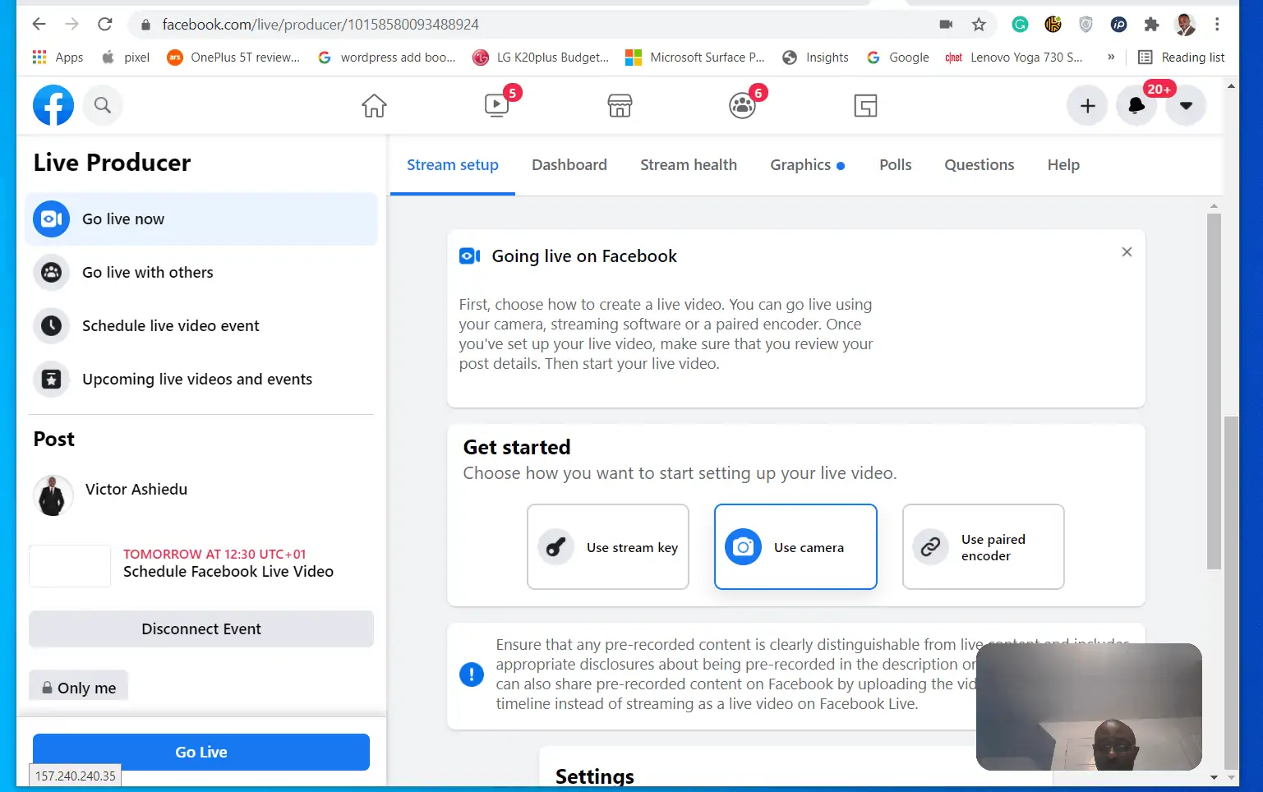Open Help tab
The image size is (1263, 792).
[1063, 165]
